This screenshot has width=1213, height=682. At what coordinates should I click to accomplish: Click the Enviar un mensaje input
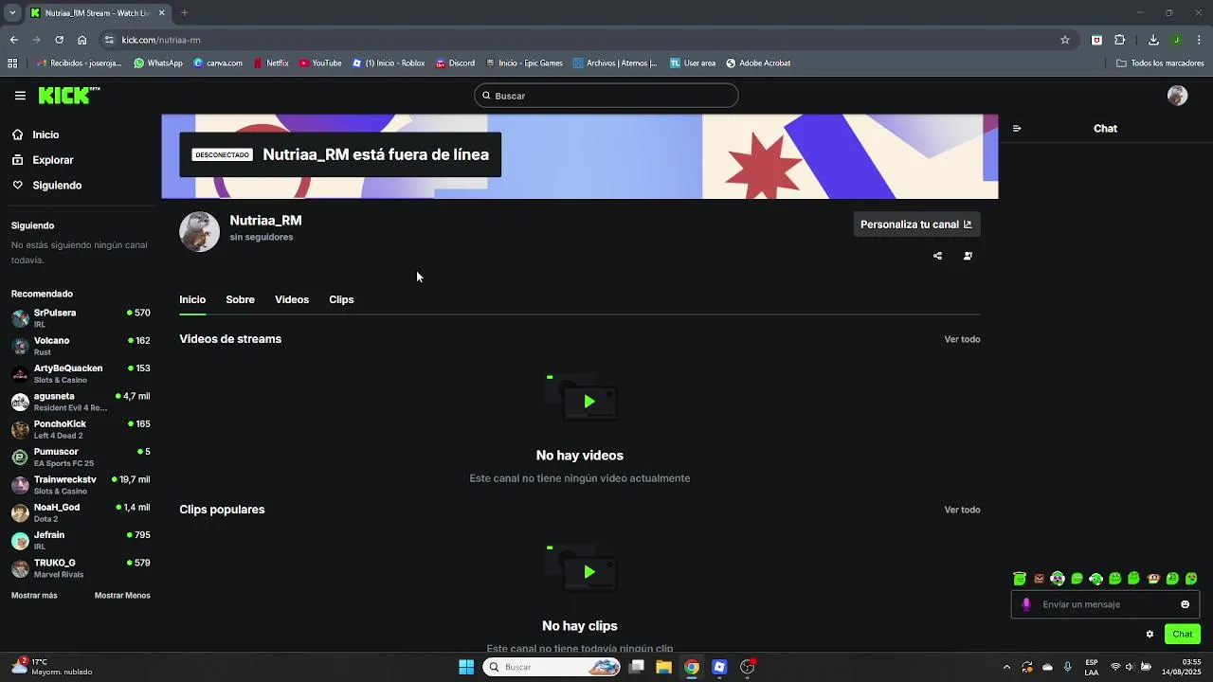point(1105,604)
